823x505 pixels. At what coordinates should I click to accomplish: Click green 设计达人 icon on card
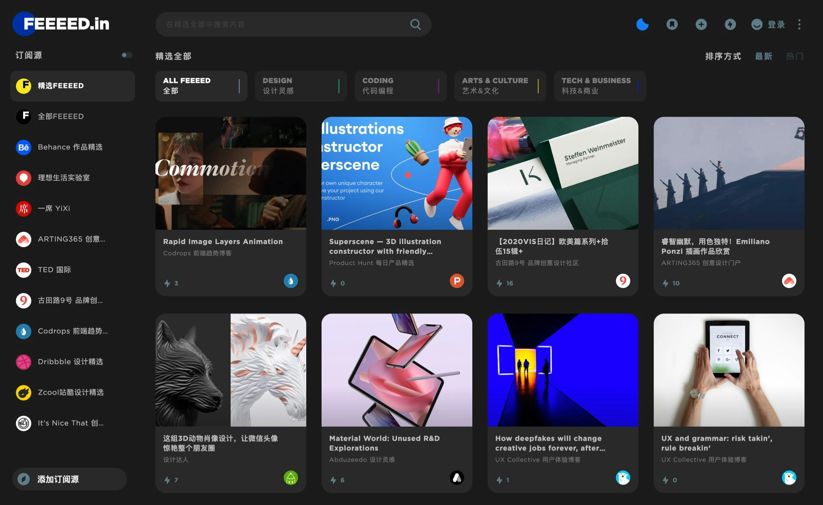(291, 478)
